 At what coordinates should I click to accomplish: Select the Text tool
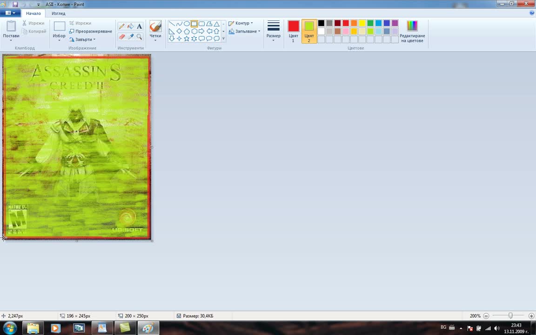click(x=140, y=27)
